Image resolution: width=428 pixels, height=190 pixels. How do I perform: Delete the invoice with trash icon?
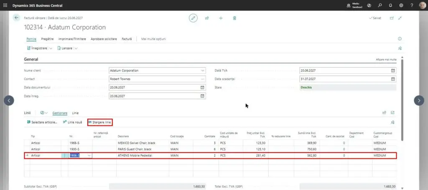coord(234,18)
